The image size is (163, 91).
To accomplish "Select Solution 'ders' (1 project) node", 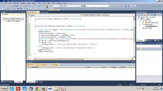I will pos(148,17).
